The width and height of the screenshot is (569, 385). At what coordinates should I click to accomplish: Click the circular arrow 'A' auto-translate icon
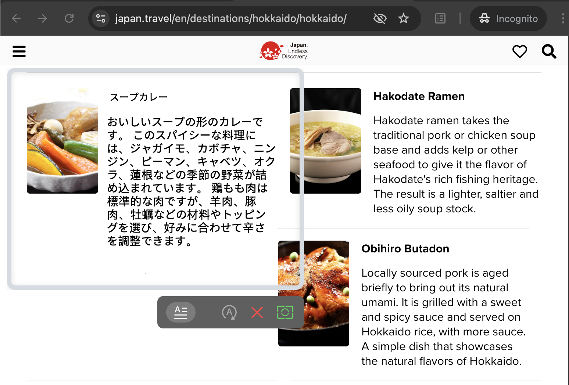229,313
